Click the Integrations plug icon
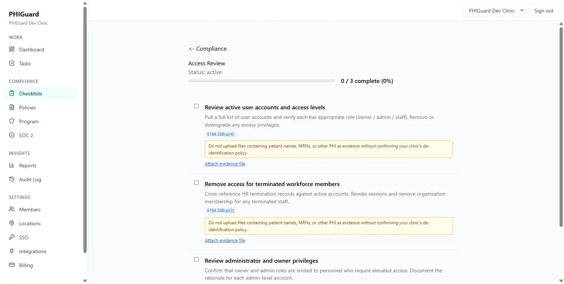The height and width of the screenshot is (284, 564). point(12,251)
